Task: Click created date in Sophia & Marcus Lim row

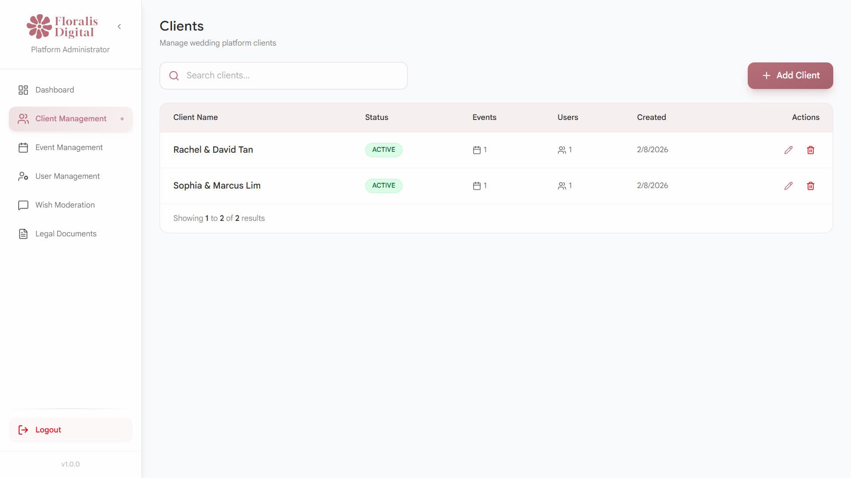Action: pos(652,185)
